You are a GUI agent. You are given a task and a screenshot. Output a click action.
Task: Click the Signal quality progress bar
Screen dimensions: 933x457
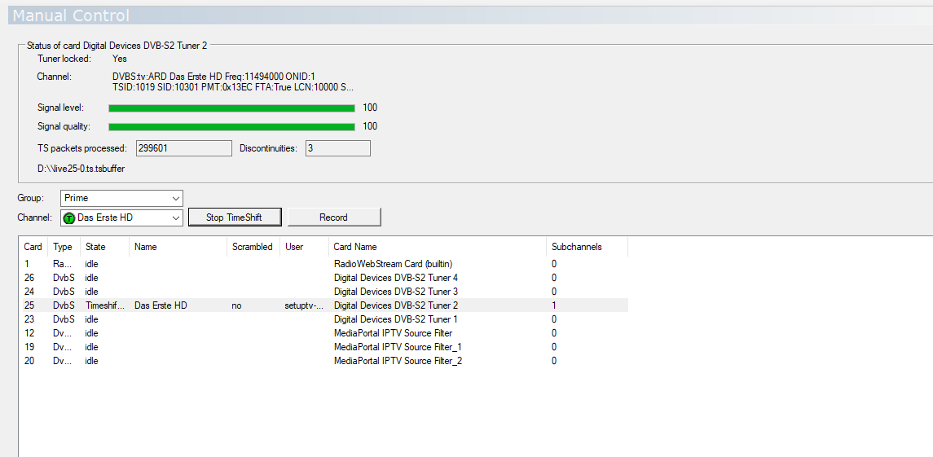pos(231,126)
